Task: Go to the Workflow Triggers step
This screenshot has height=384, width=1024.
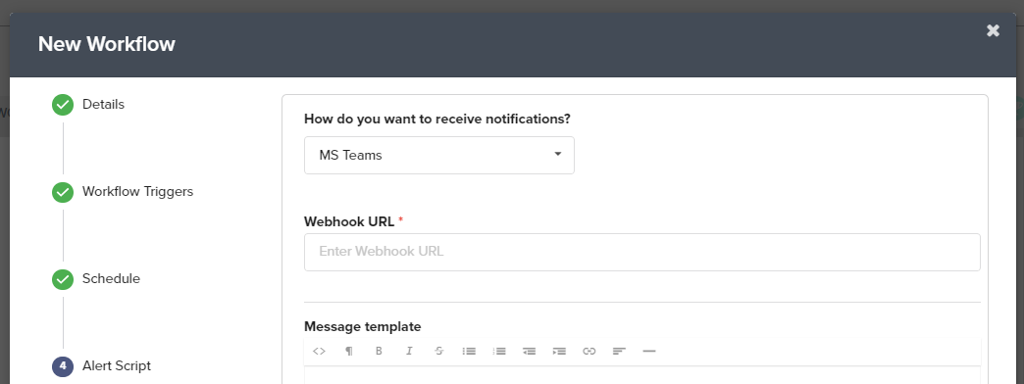Action: pos(137,192)
